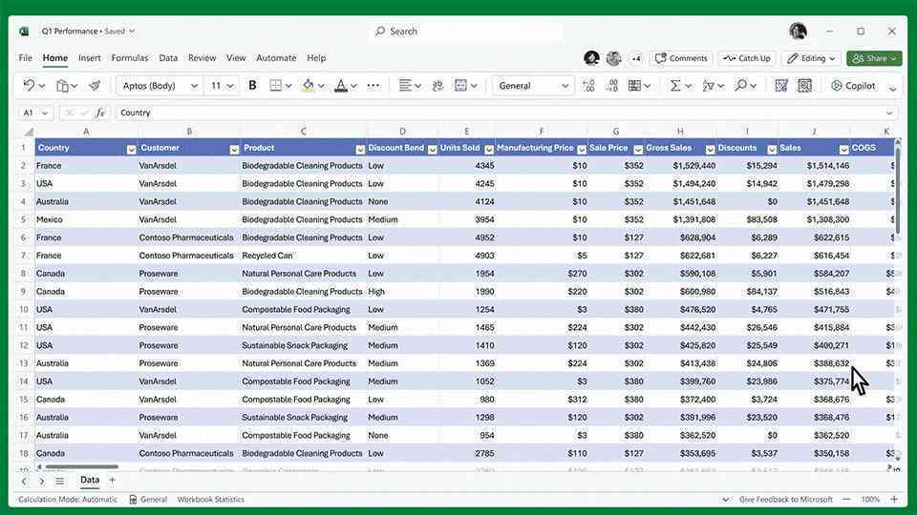The image size is (917, 515).
Task: Open the Manufacturing Price filter
Action: point(582,150)
